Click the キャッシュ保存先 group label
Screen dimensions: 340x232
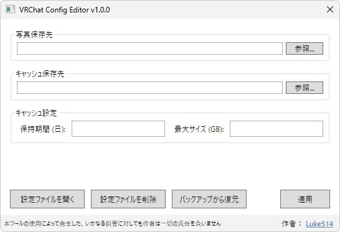[40, 74]
